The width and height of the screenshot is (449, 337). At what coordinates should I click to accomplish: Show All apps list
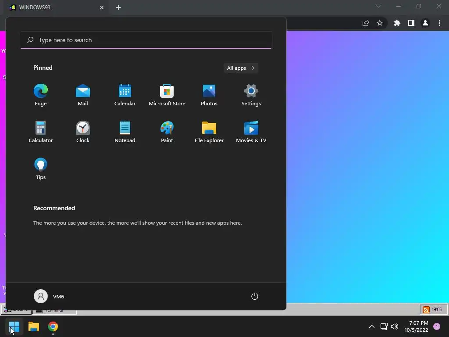[241, 68]
